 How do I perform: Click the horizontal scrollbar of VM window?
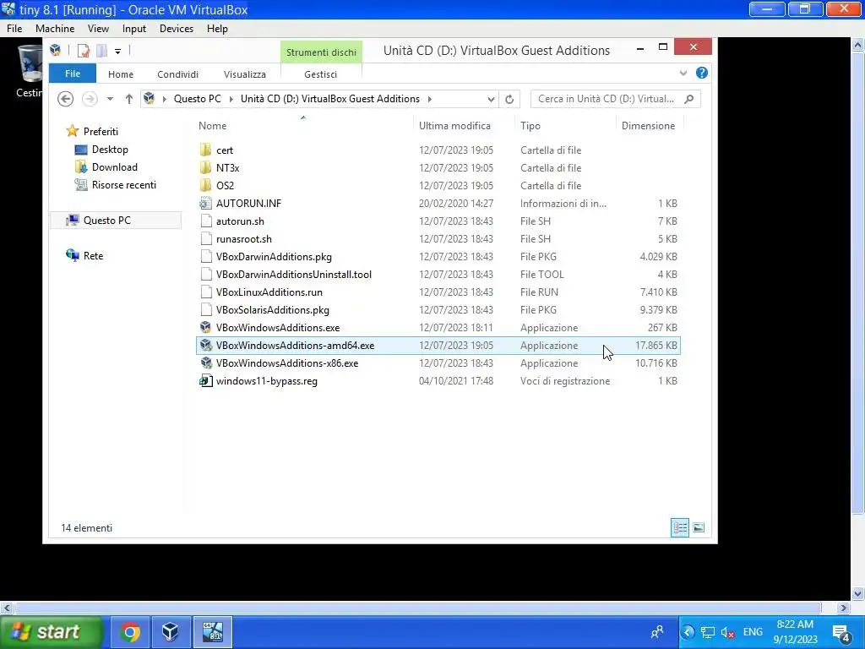pos(417,608)
